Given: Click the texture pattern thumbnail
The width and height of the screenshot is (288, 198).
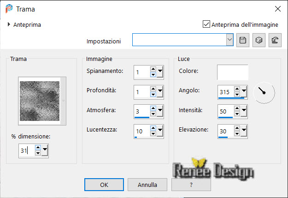Looking at the screenshot, I should [x=40, y=101].
